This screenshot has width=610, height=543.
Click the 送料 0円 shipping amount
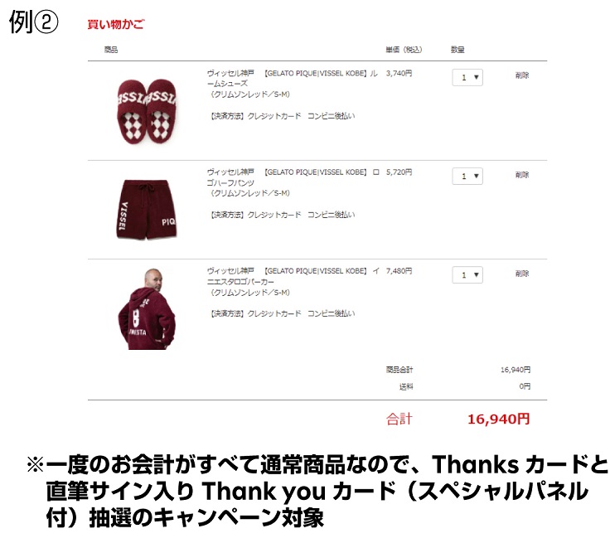pos(525,386)
